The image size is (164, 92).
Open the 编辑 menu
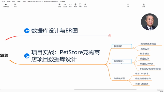click(8, 1)
